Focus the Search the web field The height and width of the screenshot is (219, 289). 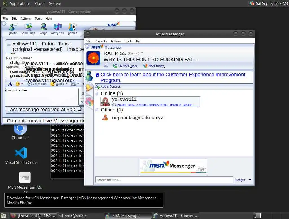pyautogui.click(x=164, y=180)
